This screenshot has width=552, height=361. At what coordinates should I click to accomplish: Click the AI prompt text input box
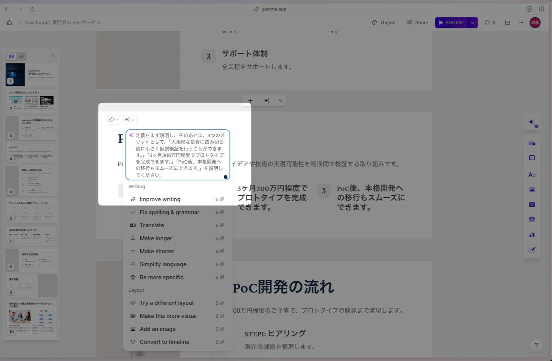(178, 155)
